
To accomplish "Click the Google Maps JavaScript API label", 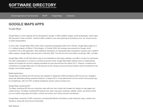I will [19, 86].
